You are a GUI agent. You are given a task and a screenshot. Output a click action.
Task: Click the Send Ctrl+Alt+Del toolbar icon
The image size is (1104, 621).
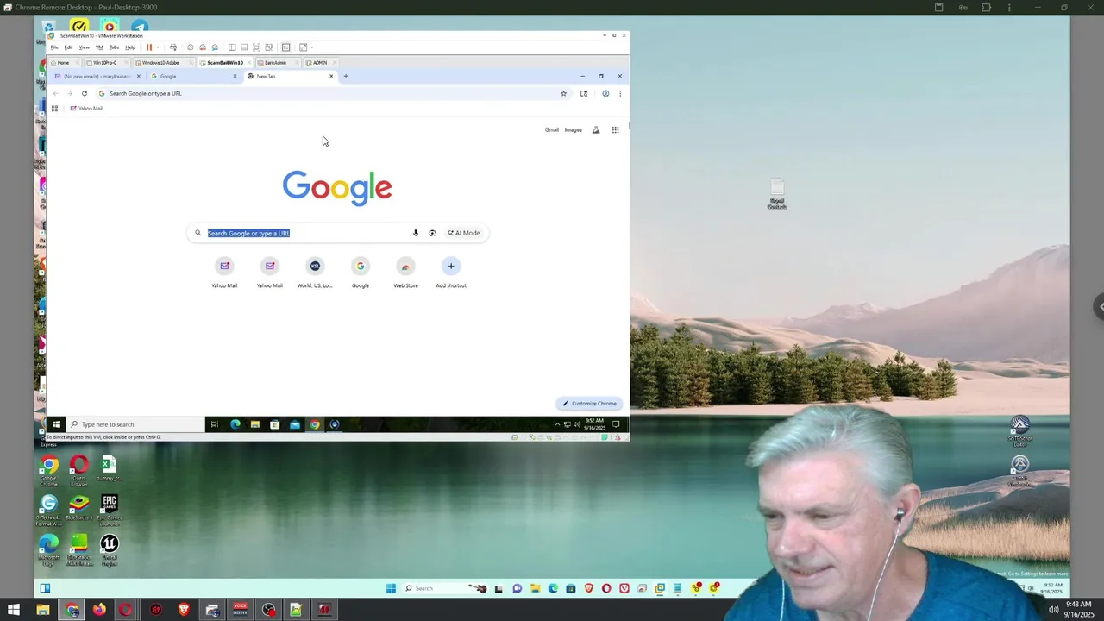tap(173, 47)
